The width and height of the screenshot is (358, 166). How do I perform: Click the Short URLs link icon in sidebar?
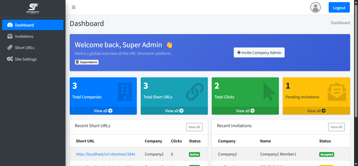(10, 47)
